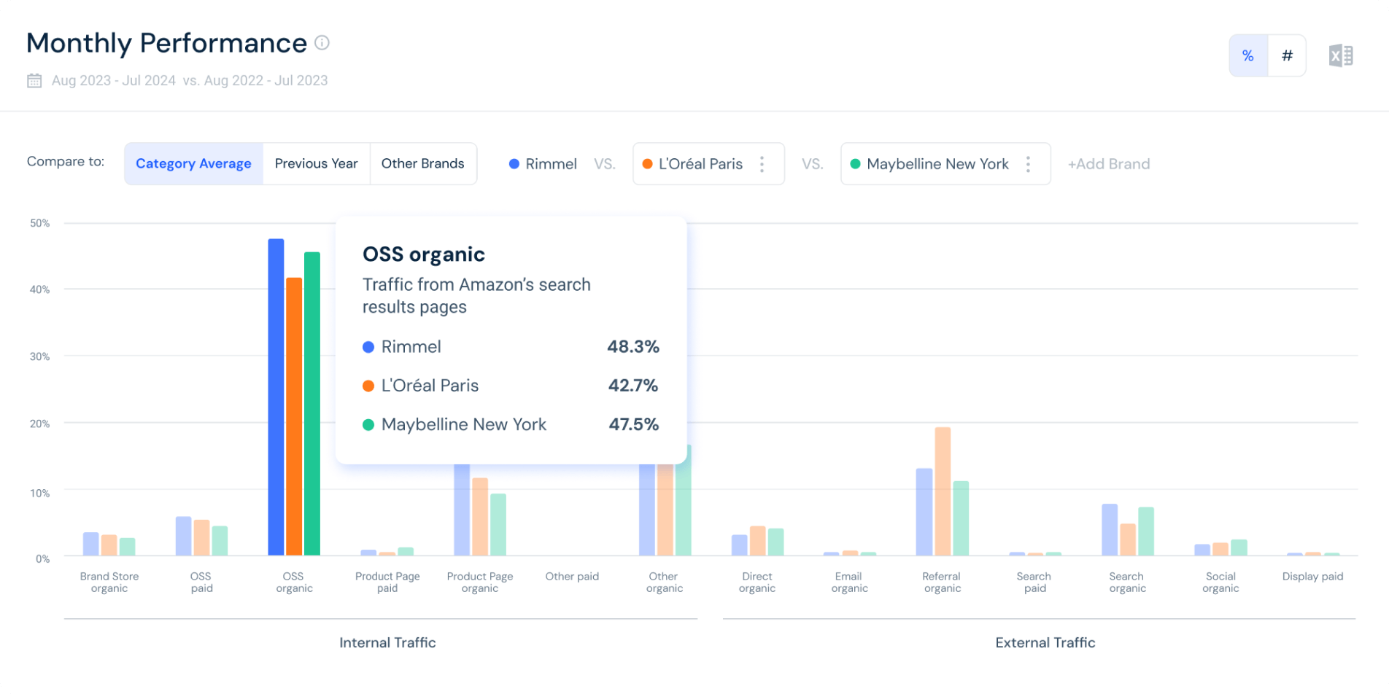Click the blue Rimmel legend dot
Viewport: 1389px width, 694px height.
514,164
